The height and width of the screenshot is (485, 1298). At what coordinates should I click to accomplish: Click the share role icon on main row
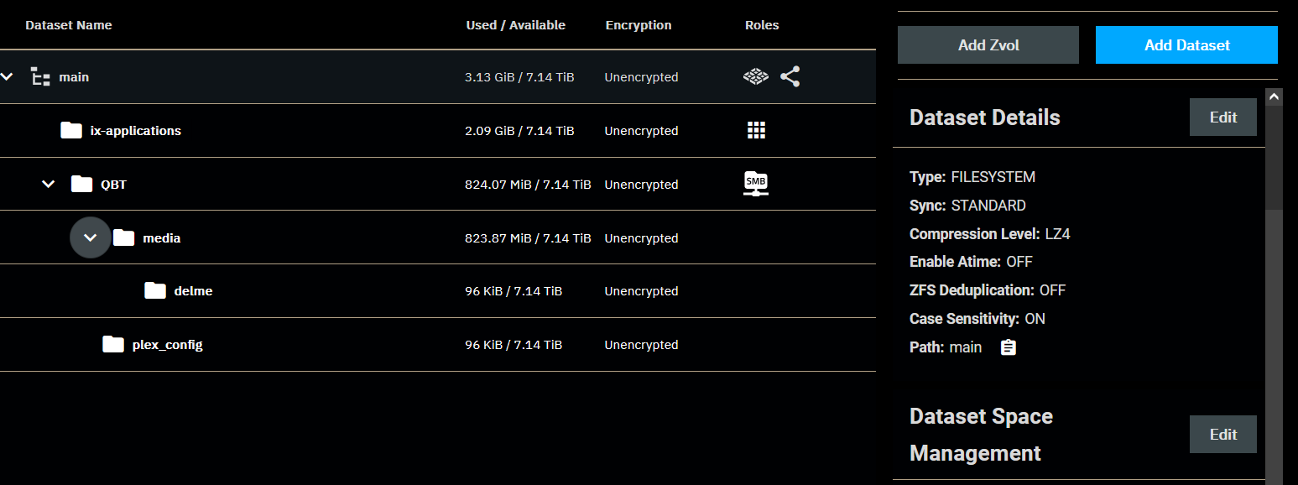click(790, 76)
